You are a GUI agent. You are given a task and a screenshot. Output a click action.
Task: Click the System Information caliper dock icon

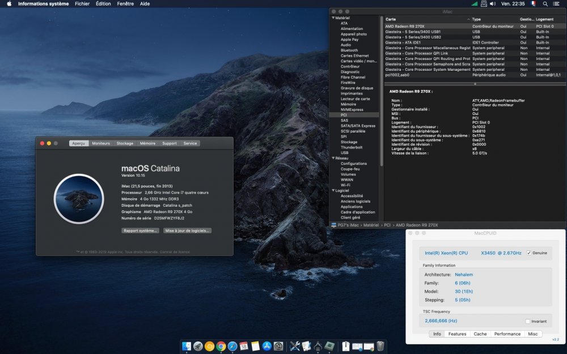point(318,346)
